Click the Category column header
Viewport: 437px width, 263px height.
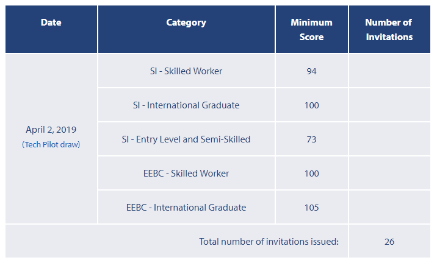coord(186,23)
